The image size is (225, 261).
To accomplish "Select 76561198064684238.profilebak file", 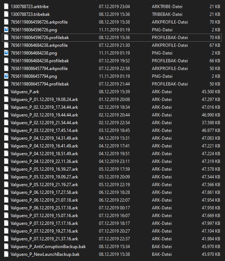I will (40, 60).
